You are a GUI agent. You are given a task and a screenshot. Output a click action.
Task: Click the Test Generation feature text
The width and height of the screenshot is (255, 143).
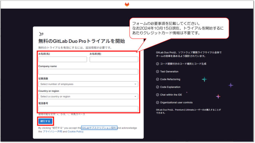tap(169, 72)
